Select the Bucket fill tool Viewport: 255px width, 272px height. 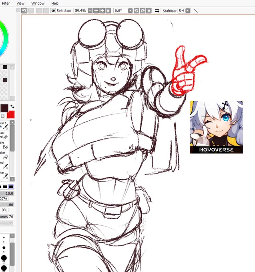coord(4,155)
